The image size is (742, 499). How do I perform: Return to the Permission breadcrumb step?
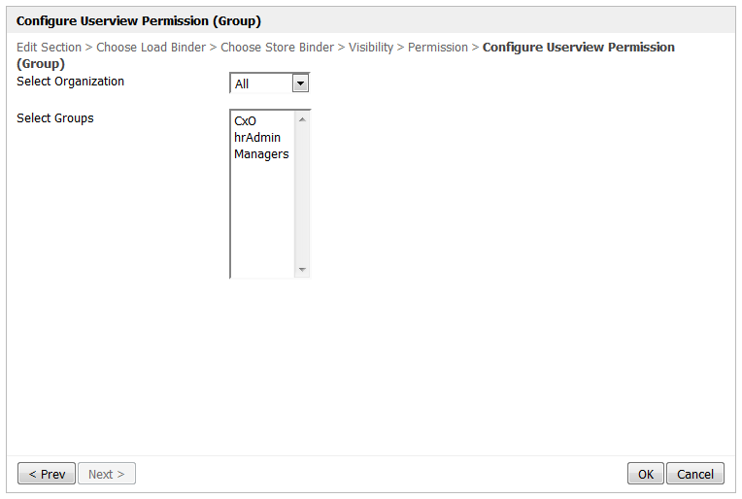pos(437,48)
